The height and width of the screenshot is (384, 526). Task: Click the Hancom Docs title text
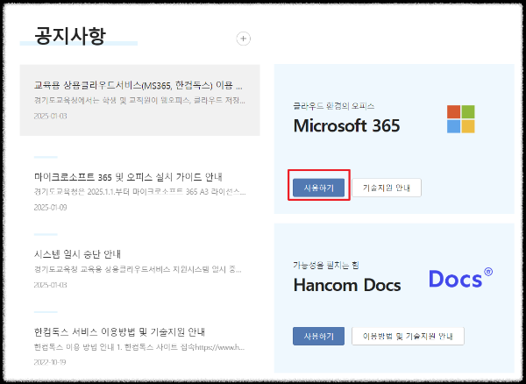[347, 285]
